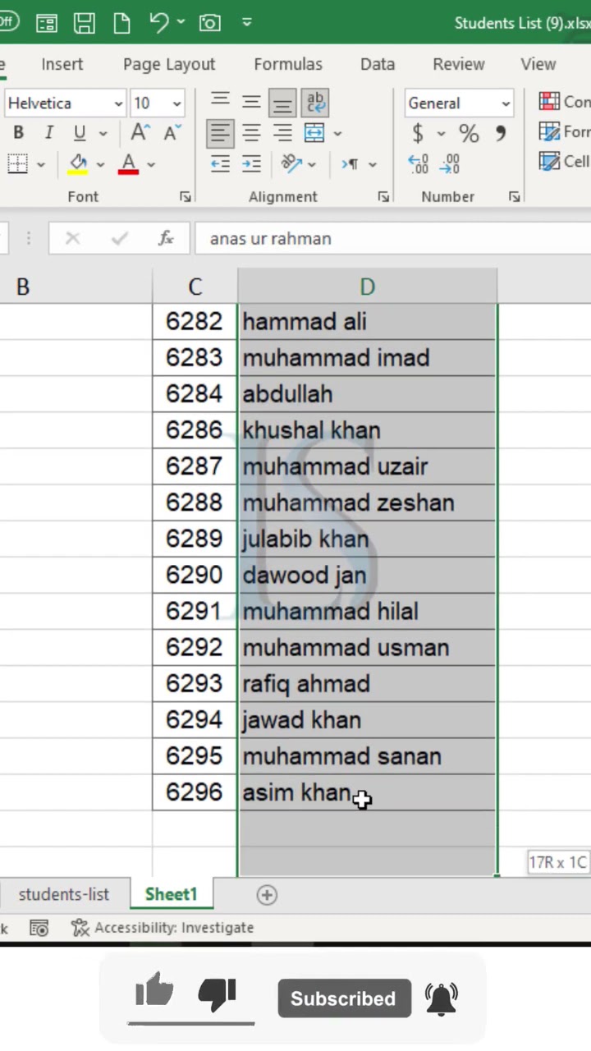
Task: Open the Helvetica font name dropdown
Action: [118, 103]
